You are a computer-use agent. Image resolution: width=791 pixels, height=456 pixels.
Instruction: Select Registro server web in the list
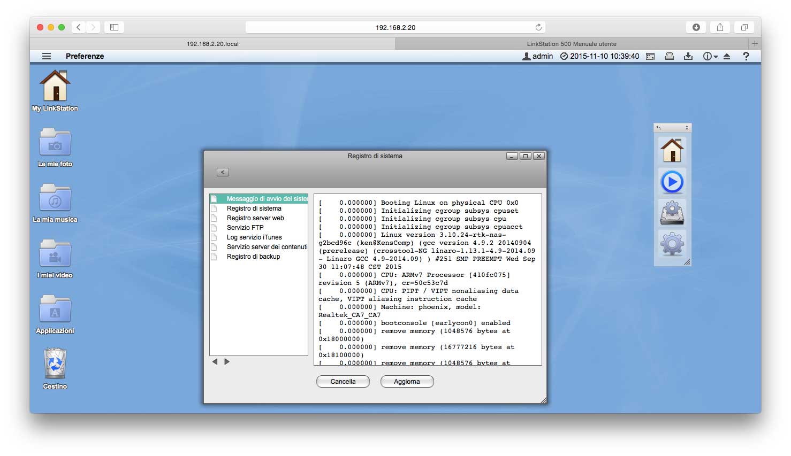tap(259, 218)
